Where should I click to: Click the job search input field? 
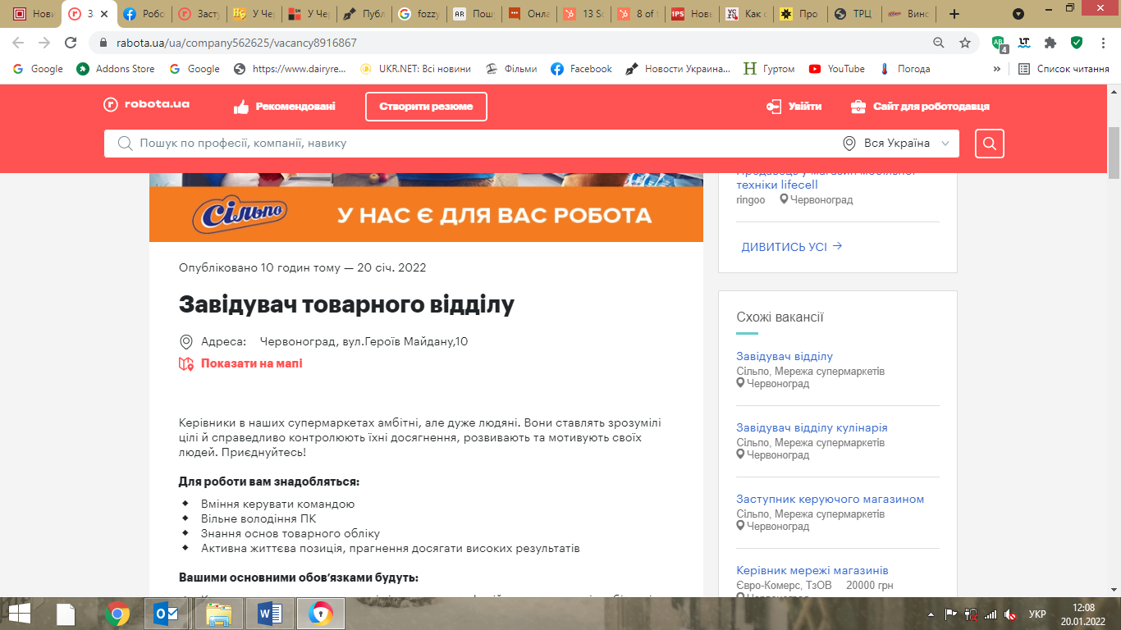coord(476,144)
